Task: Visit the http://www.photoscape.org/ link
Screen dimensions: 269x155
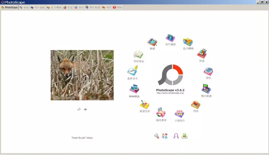Action: pos(170,93)
